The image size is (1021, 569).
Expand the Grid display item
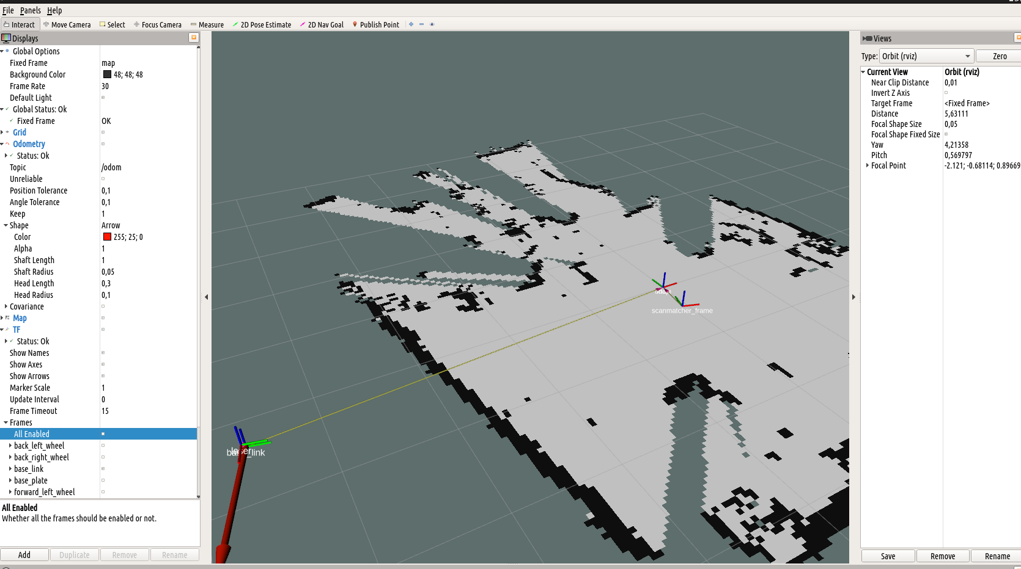pyautogui.click(x=2, y=132)
